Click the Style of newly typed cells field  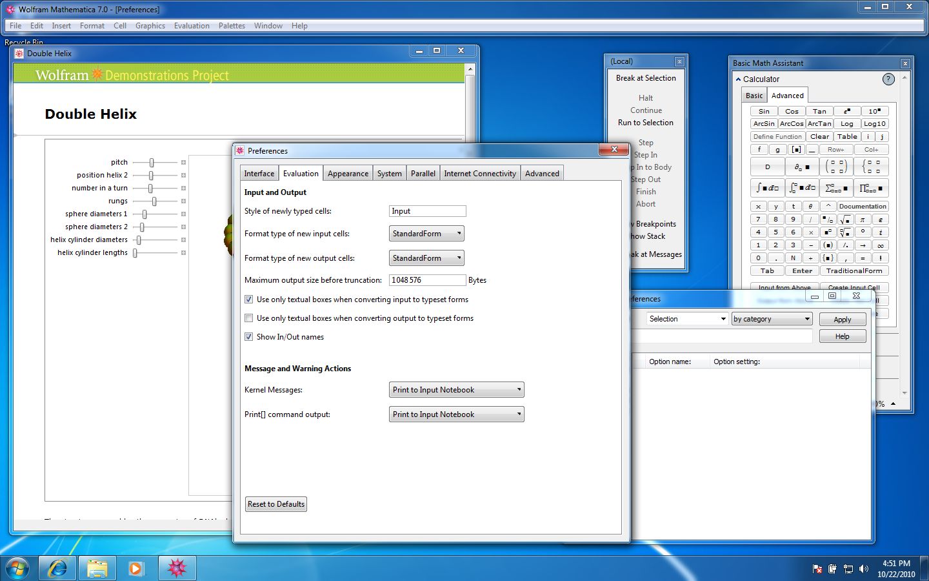(x=427, y=211)
